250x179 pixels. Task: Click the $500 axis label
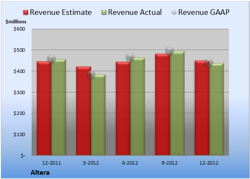[x=19, y=50]
